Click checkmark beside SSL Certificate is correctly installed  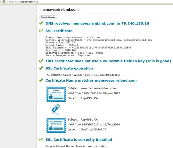(41, 139)
